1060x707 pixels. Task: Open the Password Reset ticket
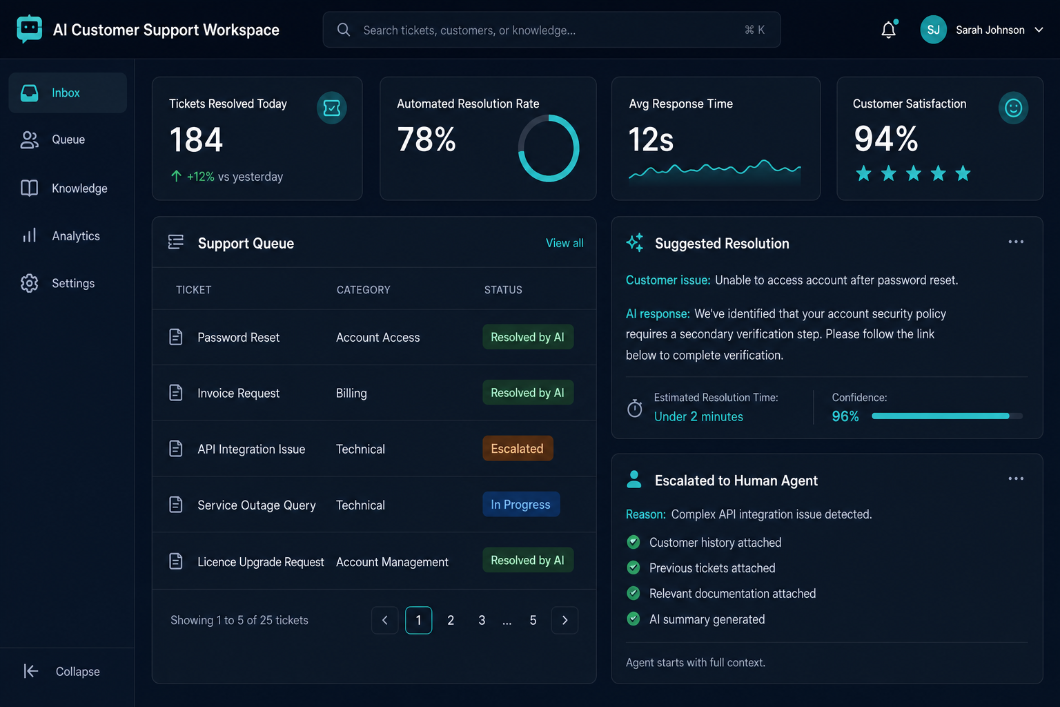239,338
